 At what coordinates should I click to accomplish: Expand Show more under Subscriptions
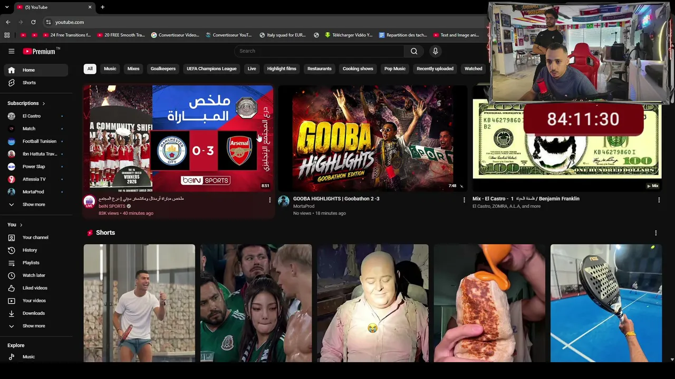pos(36,204)
